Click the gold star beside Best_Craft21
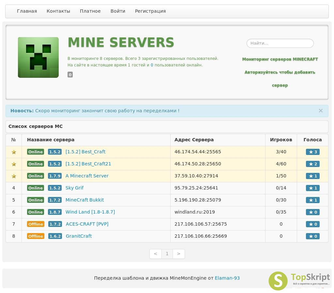334x293 pixels. [14, 164]
